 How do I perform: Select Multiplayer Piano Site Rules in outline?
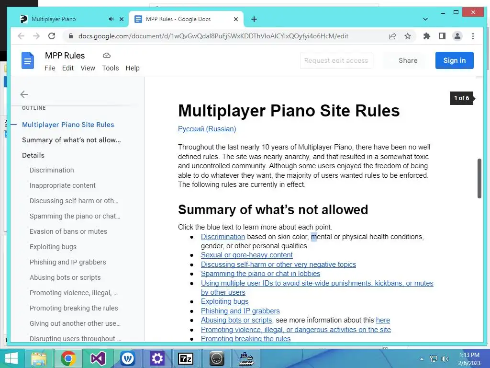(x=68, y=125)
